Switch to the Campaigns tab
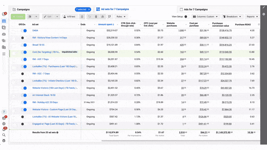 point(23,10)
